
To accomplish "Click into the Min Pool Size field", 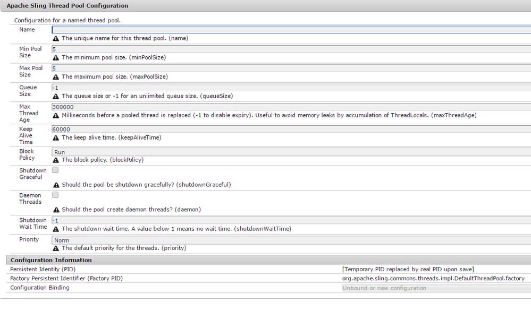I will tap(291, 49).
